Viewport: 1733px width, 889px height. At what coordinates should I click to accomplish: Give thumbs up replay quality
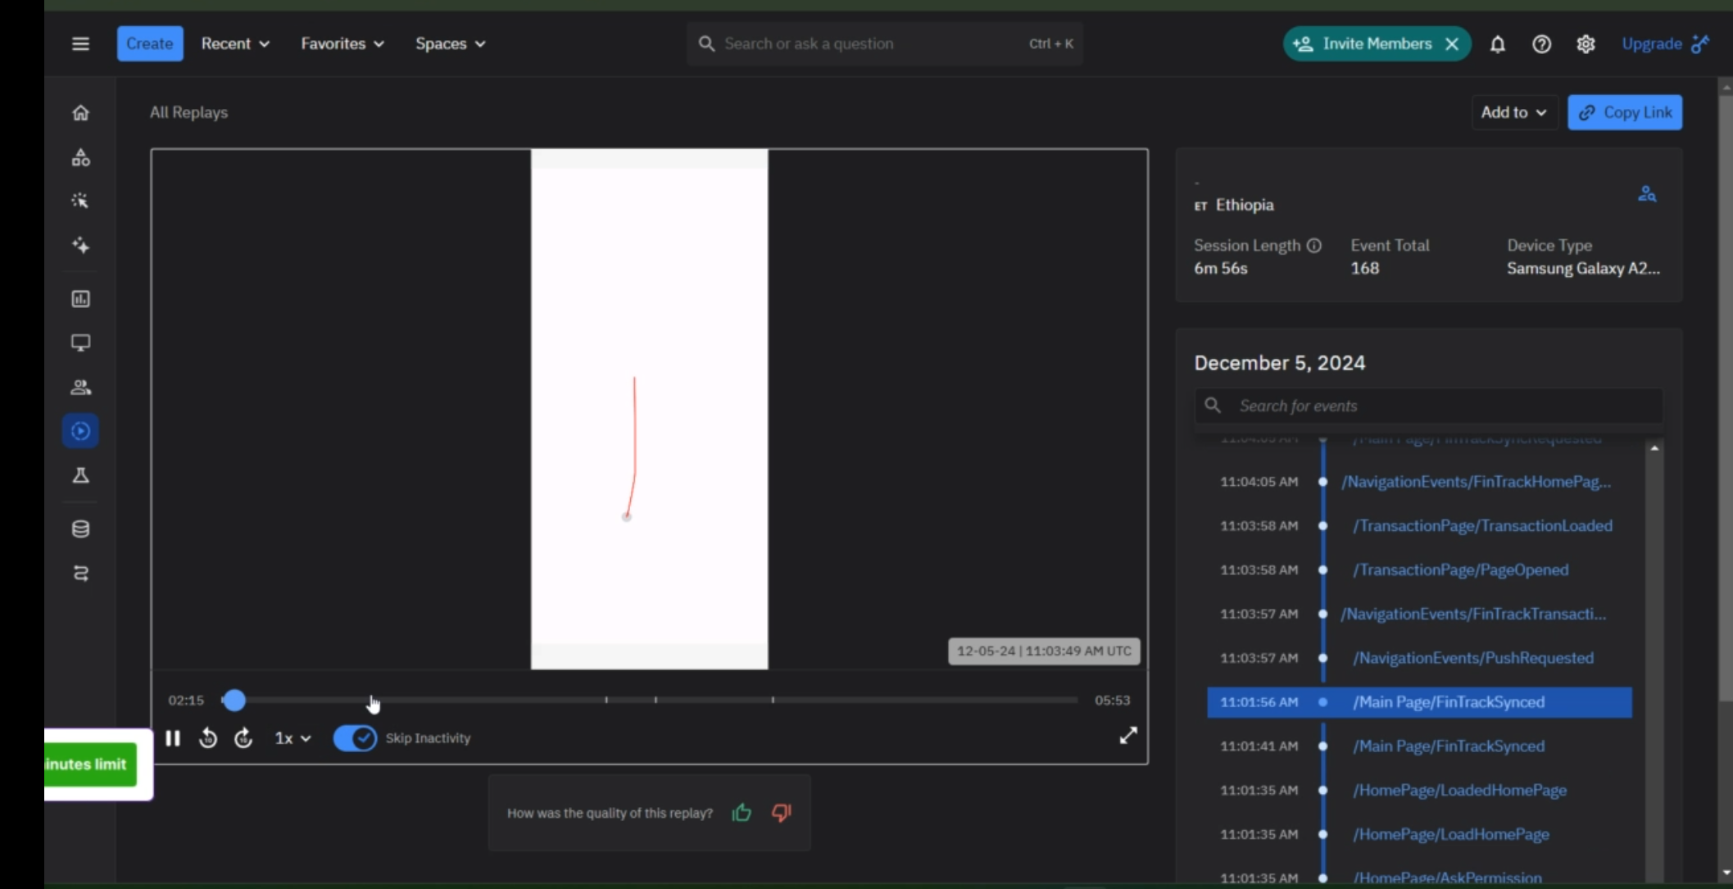click(742, 813)
